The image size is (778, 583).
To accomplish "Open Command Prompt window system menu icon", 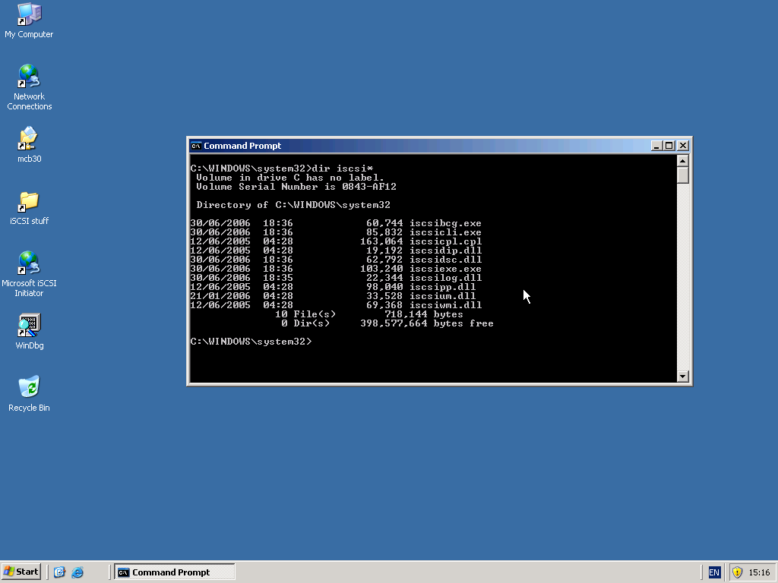I will 196,146.
